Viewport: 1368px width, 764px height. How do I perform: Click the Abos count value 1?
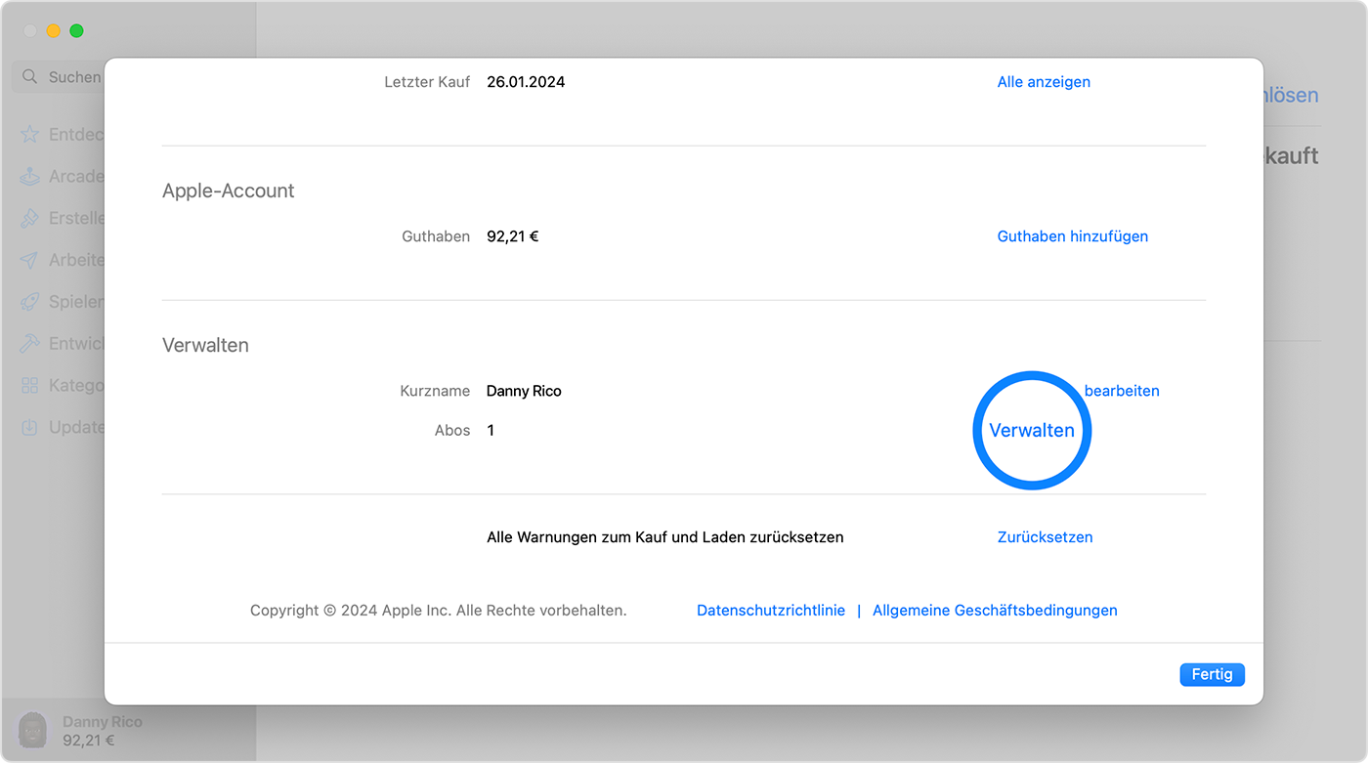coord(491,430)
